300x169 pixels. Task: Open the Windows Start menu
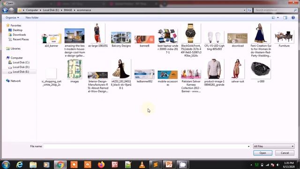click(x=6, y=165)
